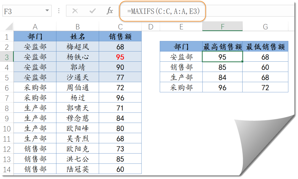Click 采购部 in the summary table
This screenshot has height=179, width=298.
pyautogui.click(x=181, y=87)
